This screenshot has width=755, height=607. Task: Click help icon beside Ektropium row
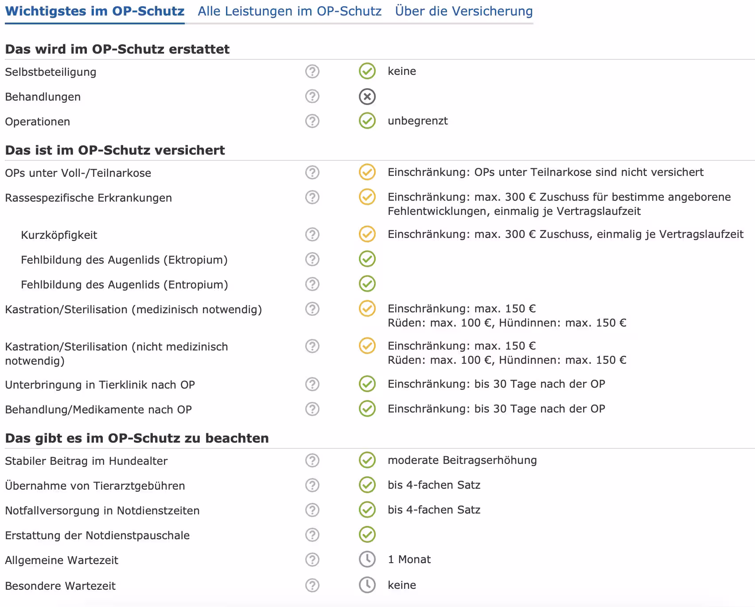(312, 259)
